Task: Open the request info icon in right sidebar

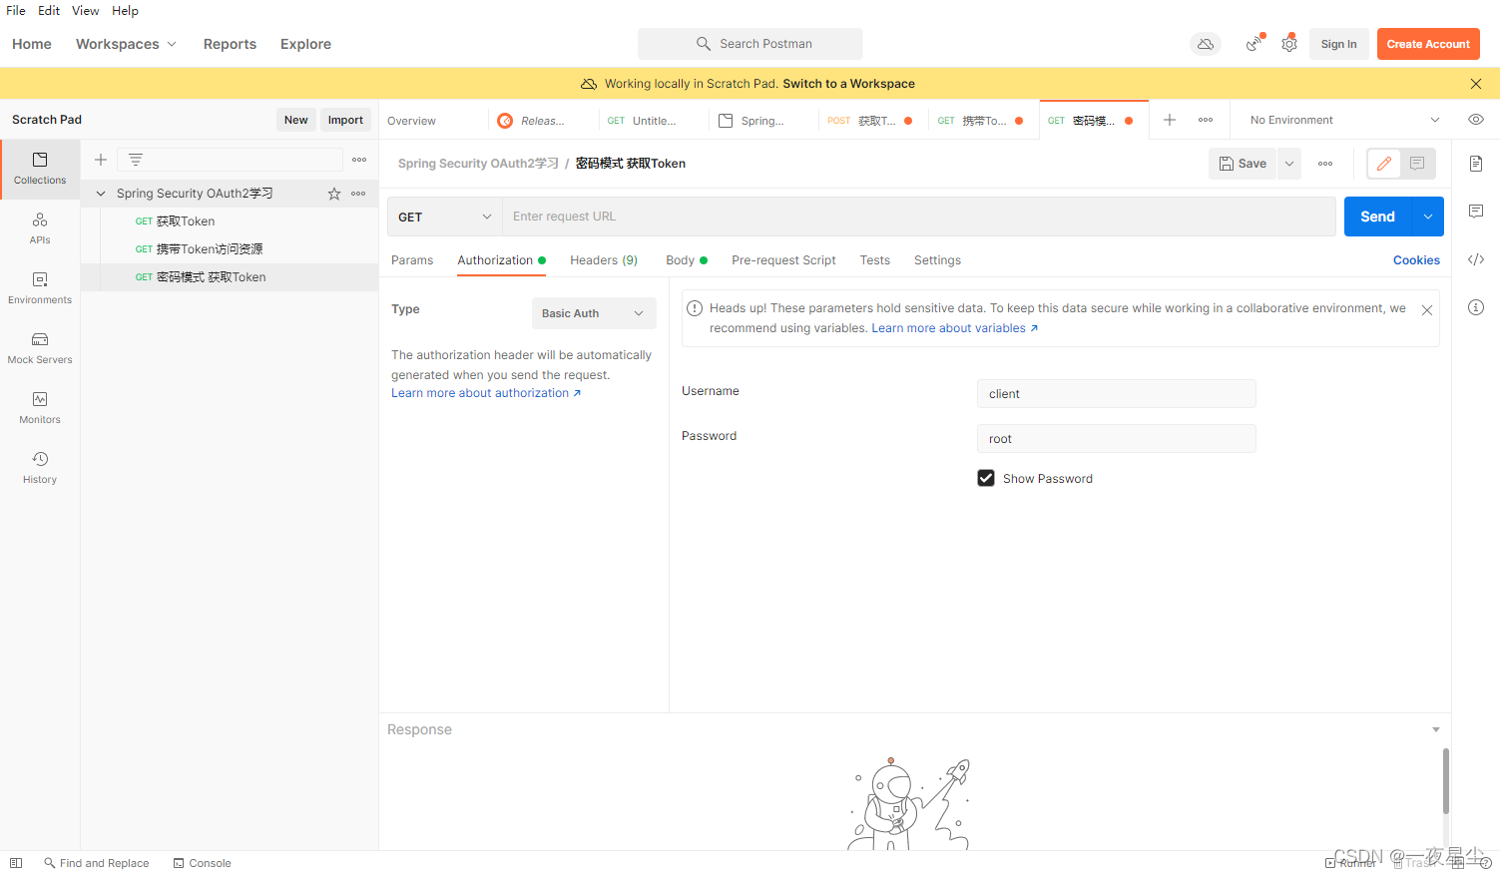Action: [x=1476, y=307]
